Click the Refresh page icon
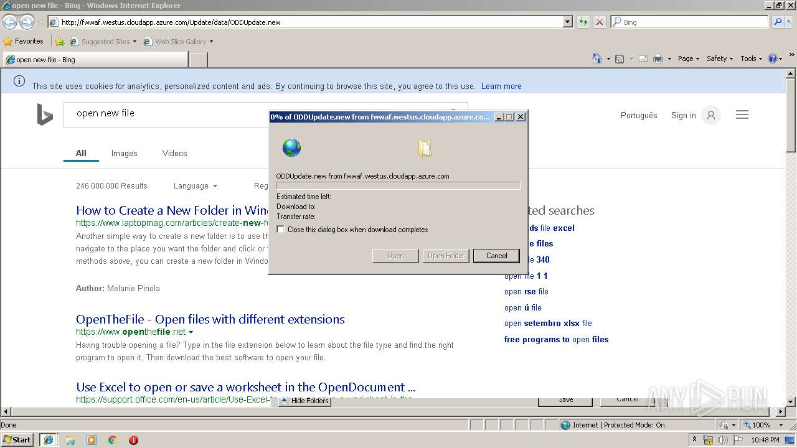This screenshot has width=797, height=448. point(583,22)
